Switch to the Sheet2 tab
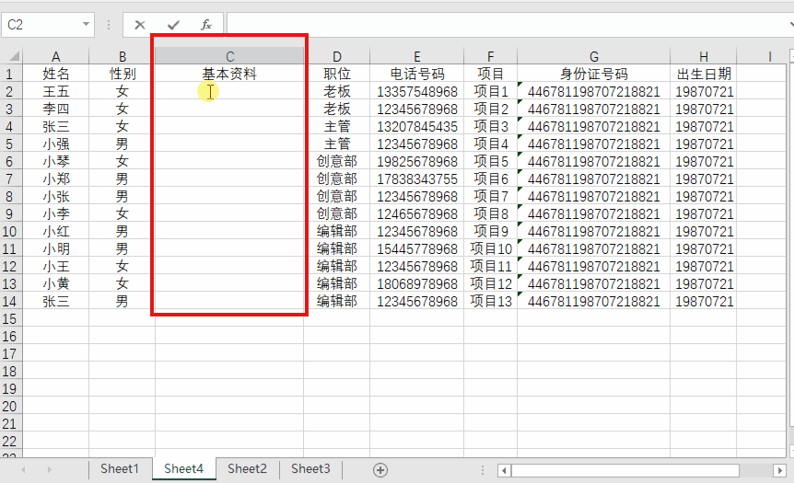This screenshot has width=794, height=483. (x=247, y=469)
